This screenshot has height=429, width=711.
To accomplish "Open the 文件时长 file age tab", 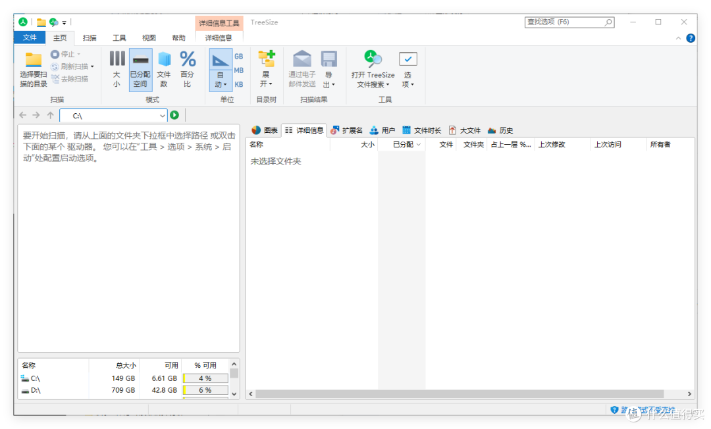I will tap(422, 130).
